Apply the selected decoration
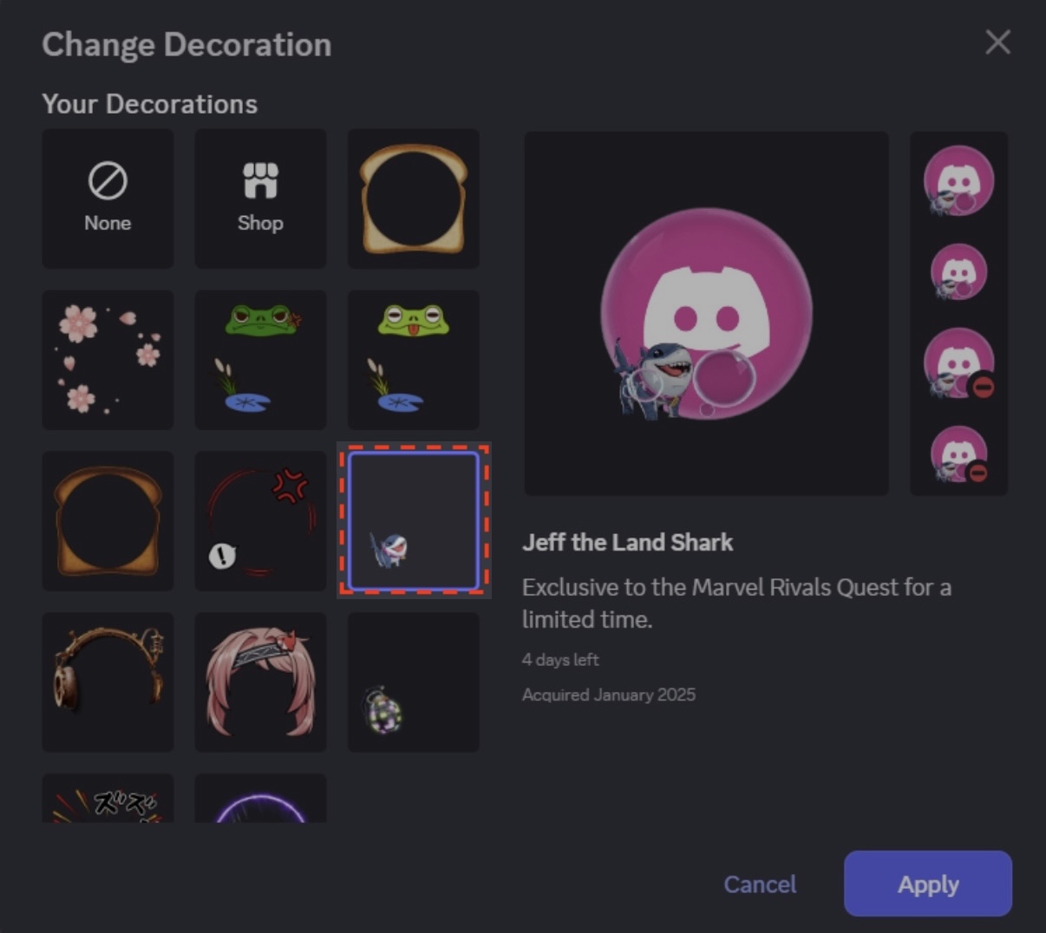1046x933 pixels. click(x=926, y=884)
